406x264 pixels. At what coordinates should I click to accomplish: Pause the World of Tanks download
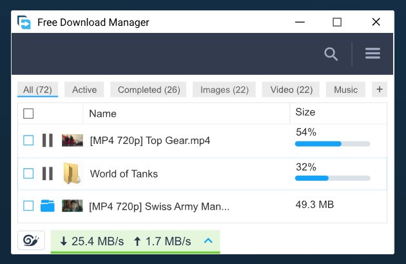coord(47,174)
